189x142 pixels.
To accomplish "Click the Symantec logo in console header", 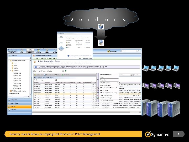I will (112, 51).
